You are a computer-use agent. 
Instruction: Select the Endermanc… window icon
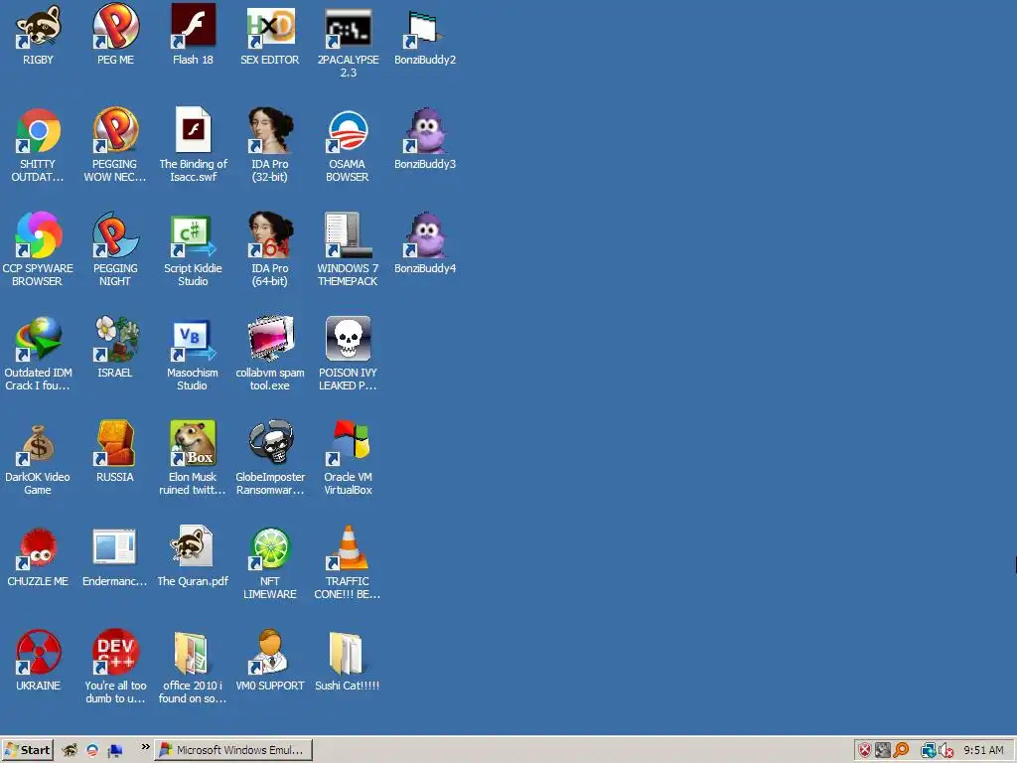point(115,547)
